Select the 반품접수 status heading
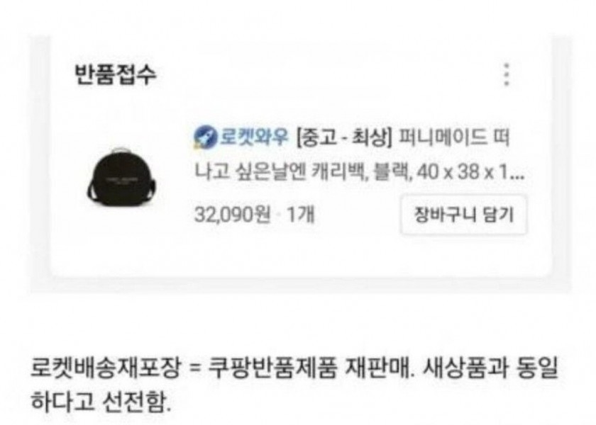Viewport: 596px width, 425px height. 116,75
